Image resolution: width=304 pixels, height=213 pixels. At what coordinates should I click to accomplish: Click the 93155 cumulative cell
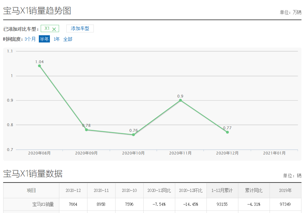pos(222,204)
